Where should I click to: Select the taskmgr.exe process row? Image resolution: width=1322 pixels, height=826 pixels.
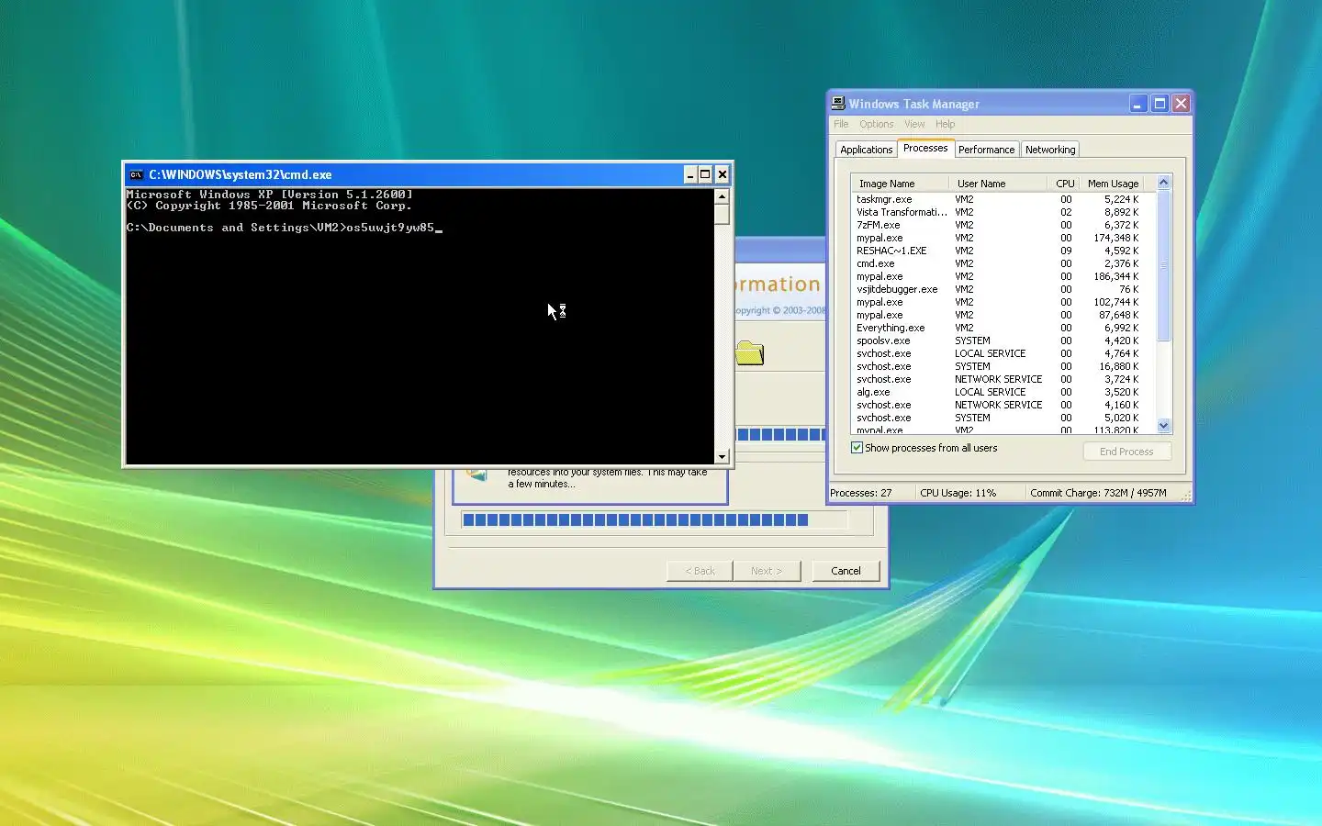(1003, 199)
